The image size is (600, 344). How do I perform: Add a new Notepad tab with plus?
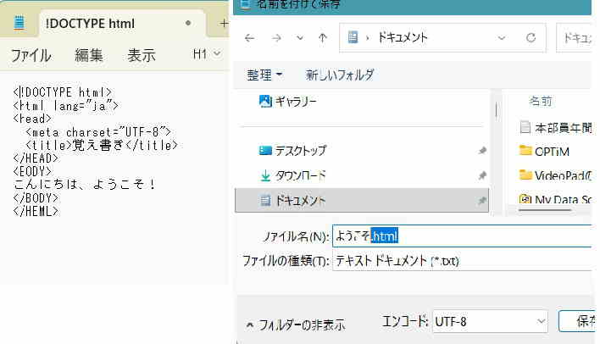point(224,24)
